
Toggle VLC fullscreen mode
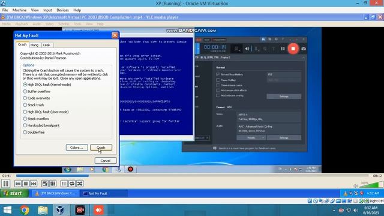(x=45, y=184)
